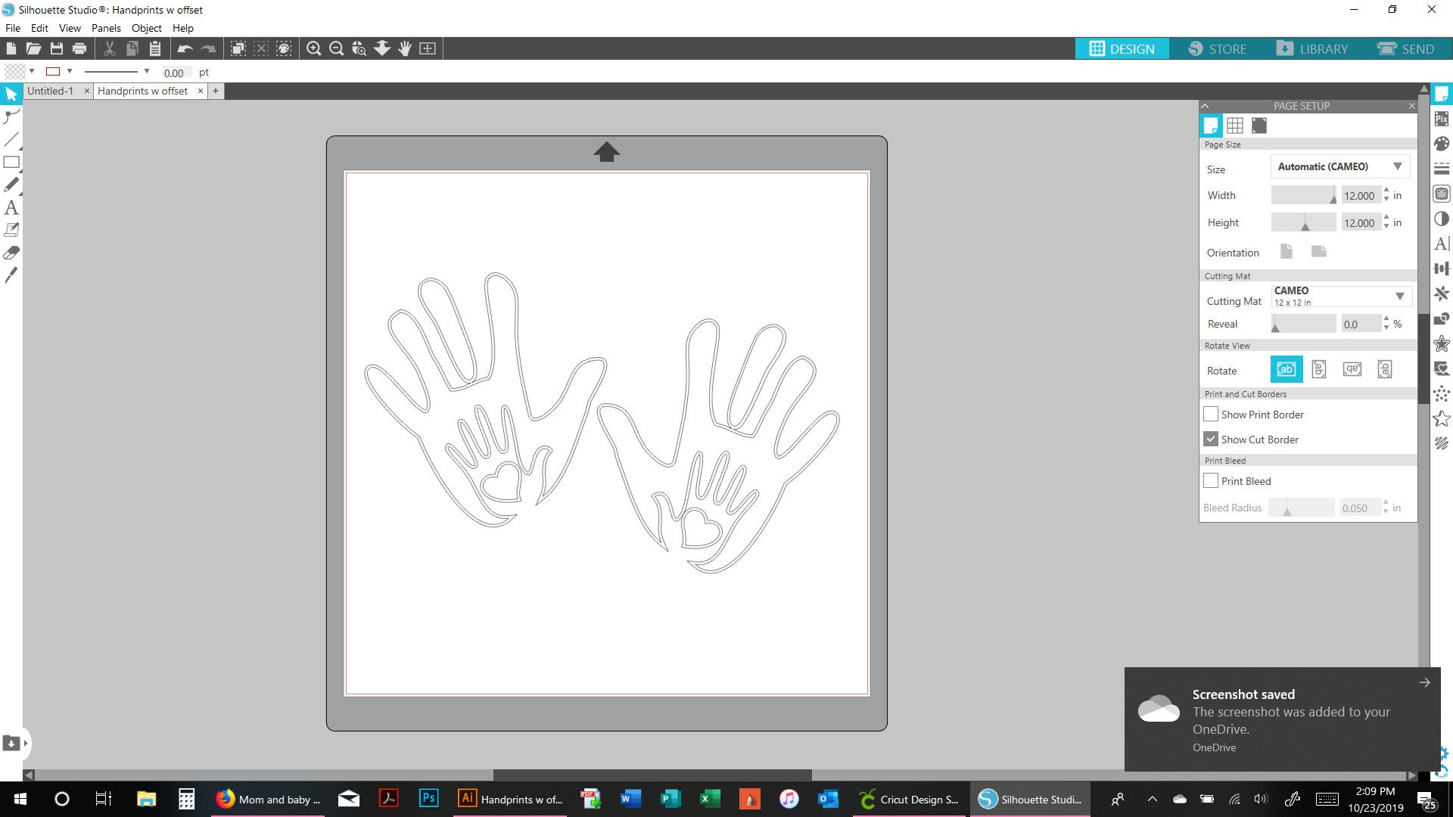Image resolution: width=1453 pixels, height=817 pixels.
Task: Select the Eraser tool
Action: pos(11,253)
